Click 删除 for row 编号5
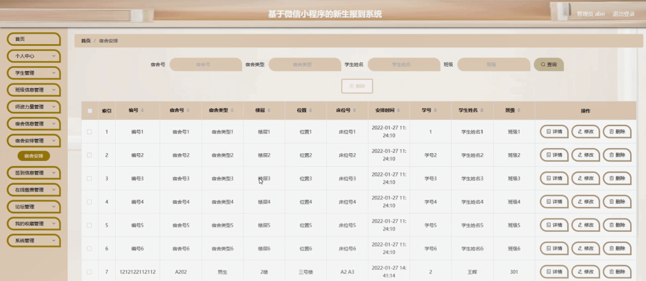 pyautogui.click(x=617, y=225)
